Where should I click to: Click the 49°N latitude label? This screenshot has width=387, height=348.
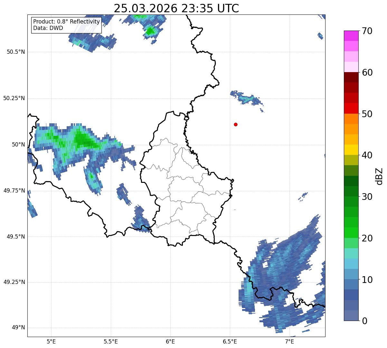(18, 328)
